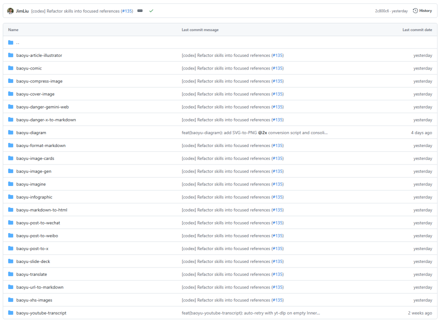This screenshot has height=322, width=440.
Task: Click the baoyu-youtube-transcript folder icon
Action: click(x=11, y=313)
